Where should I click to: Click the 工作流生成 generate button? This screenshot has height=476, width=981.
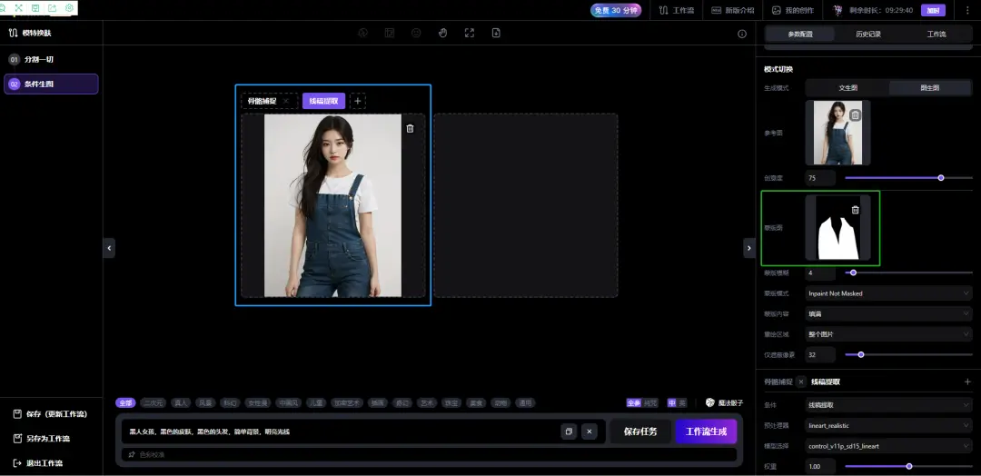(x=706, y=431)
